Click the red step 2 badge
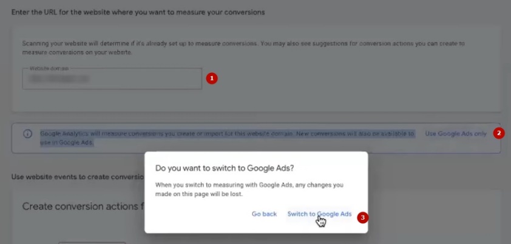This screenshot has height=244, width=511. click(498, 134)
